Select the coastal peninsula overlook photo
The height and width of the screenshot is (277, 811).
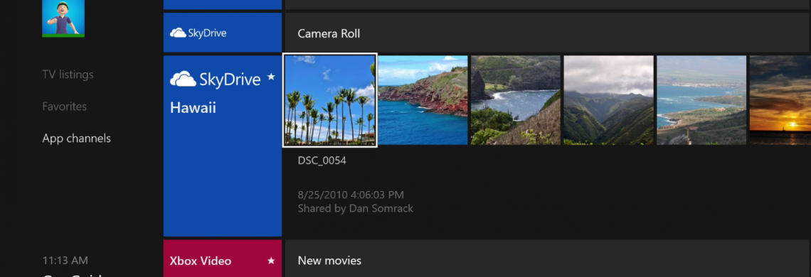click(x=701, y=100)
